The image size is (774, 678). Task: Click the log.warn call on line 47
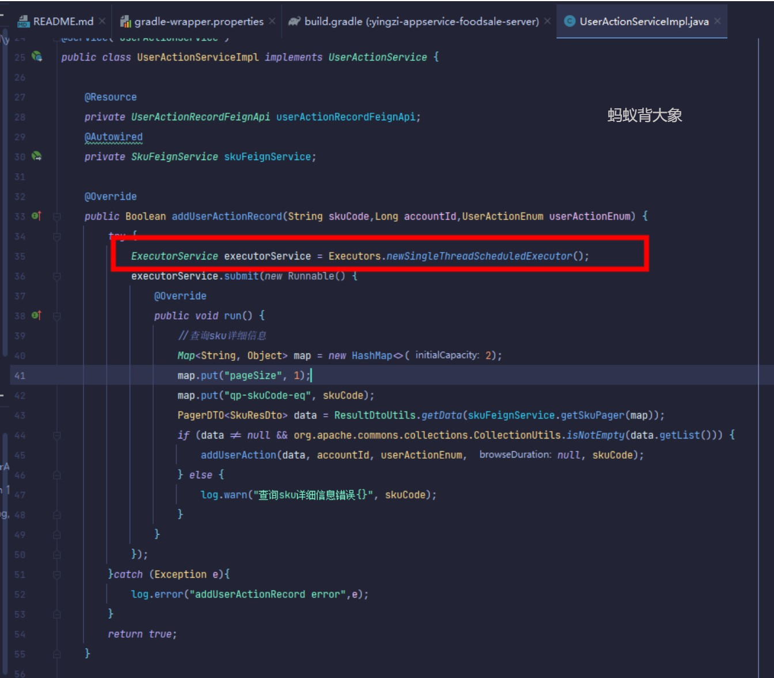[223, 495]
